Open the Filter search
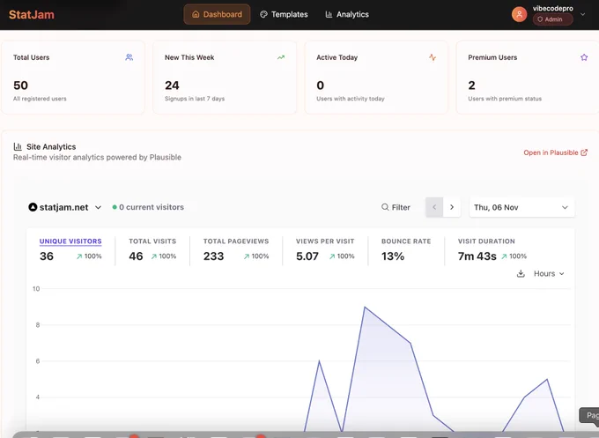This screenshot has width=599, height=438. pyautogui.click(x=396, y=207)
